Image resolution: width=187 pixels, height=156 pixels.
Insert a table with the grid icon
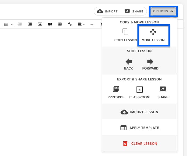[60, 24]
